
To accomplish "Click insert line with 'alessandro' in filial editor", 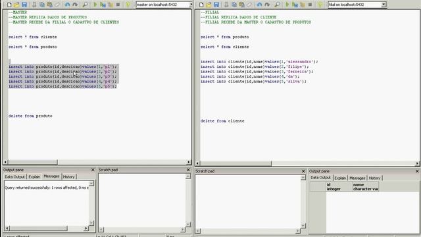I will pos(259,62).
